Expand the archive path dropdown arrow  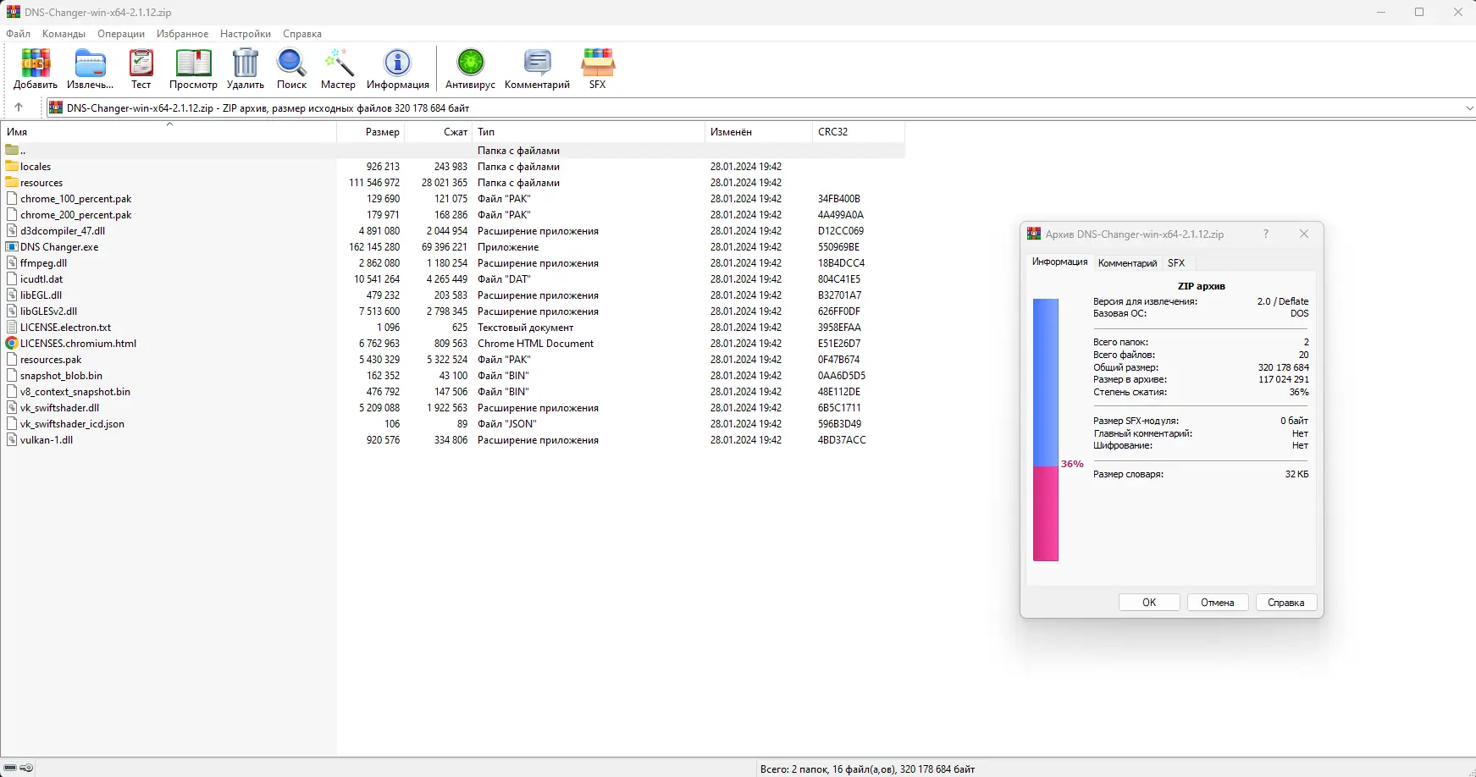(1469, 107)
